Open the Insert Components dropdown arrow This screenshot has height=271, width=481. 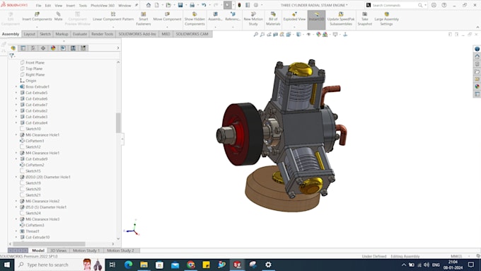[37, 27]
